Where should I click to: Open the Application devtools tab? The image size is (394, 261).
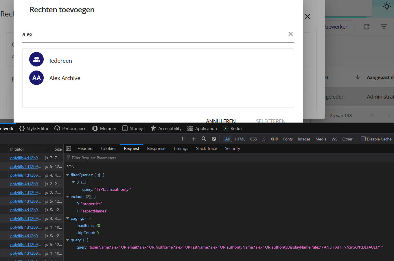(x=202, y=128)
